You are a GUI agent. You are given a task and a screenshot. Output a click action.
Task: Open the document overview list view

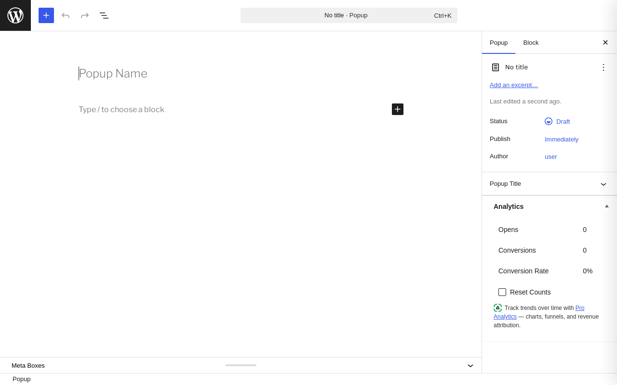coord(104,15)
